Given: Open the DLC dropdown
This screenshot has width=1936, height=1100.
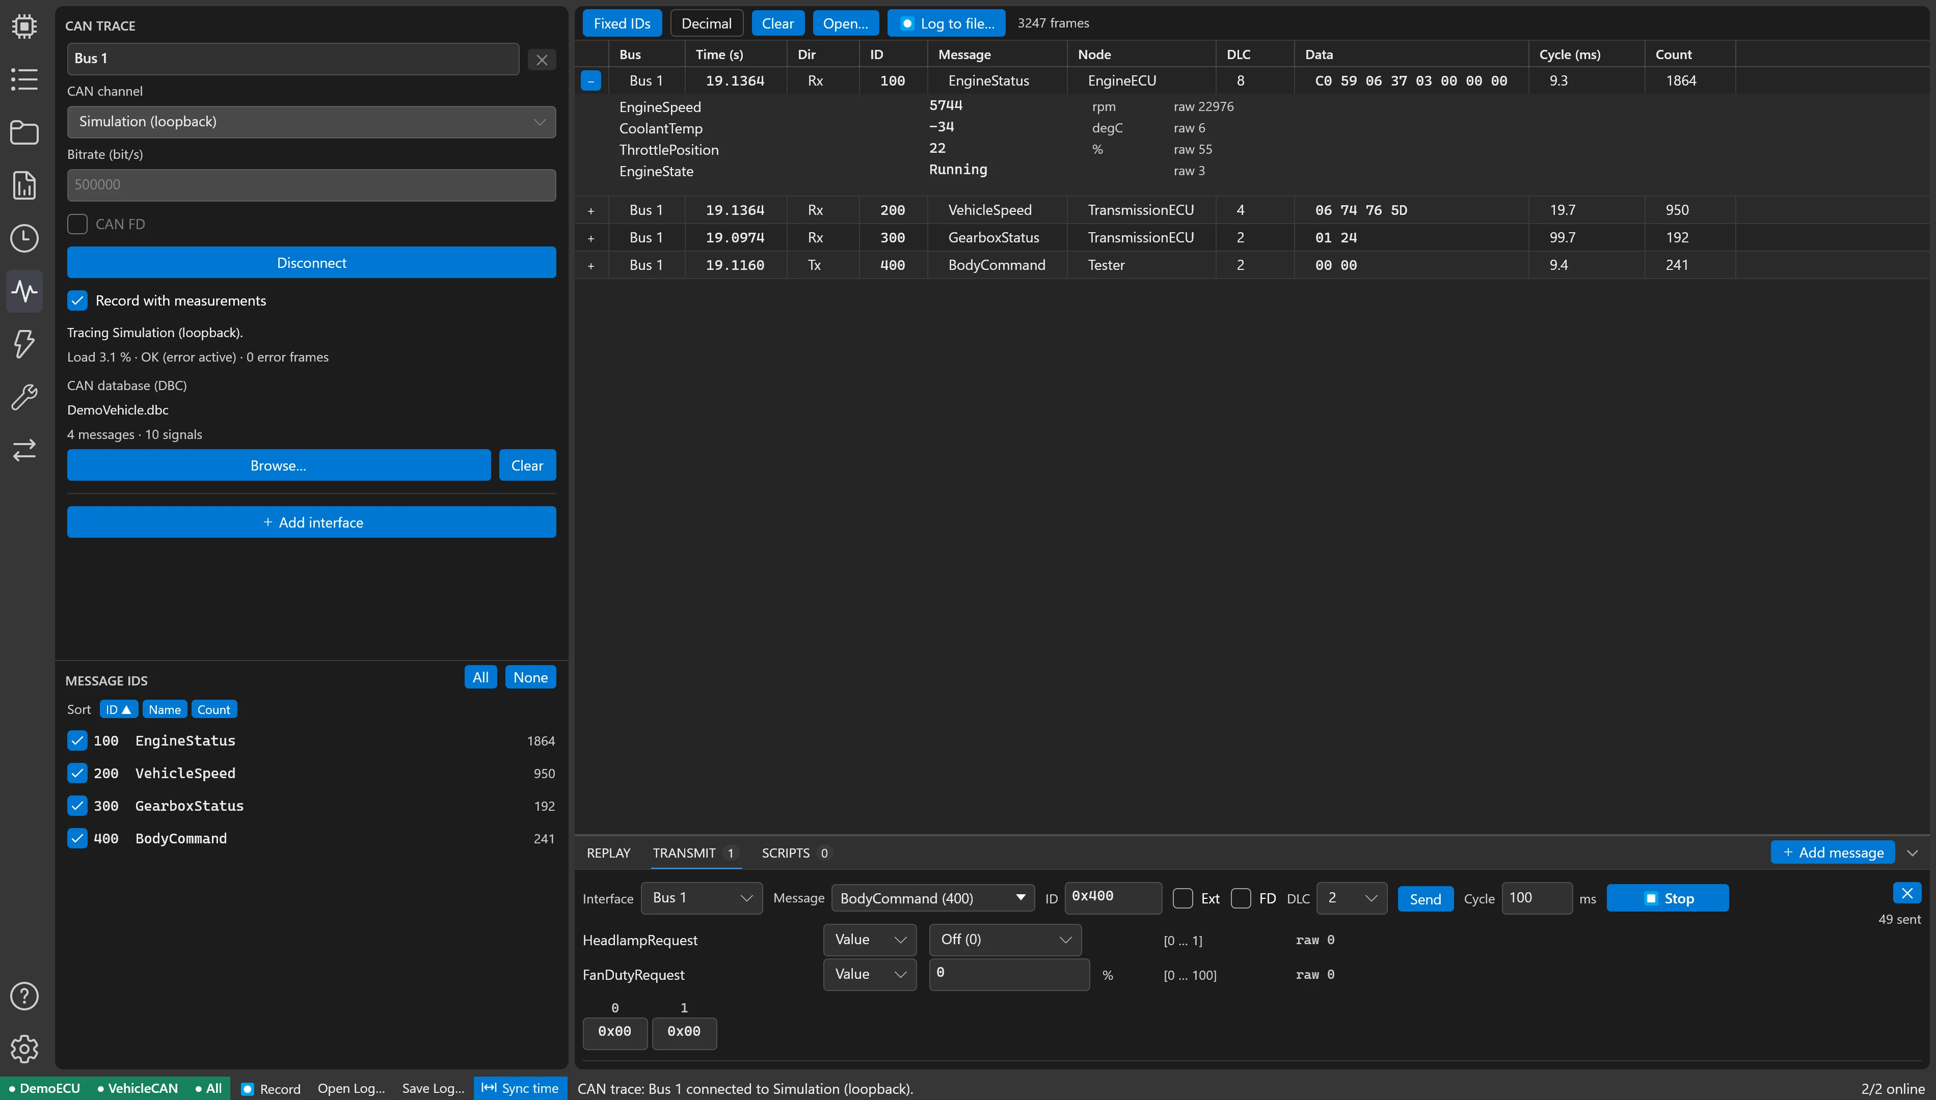Looking at the screenshot, I should pos(1352,898).
